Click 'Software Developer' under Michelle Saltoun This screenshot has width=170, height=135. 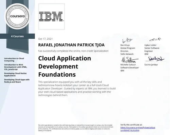130,67
